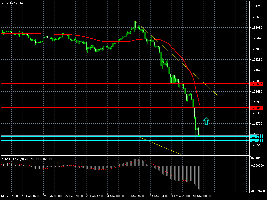Click the 1.16720 price axis value
Screen dimensions: 267x200
(x=257, y=124)
